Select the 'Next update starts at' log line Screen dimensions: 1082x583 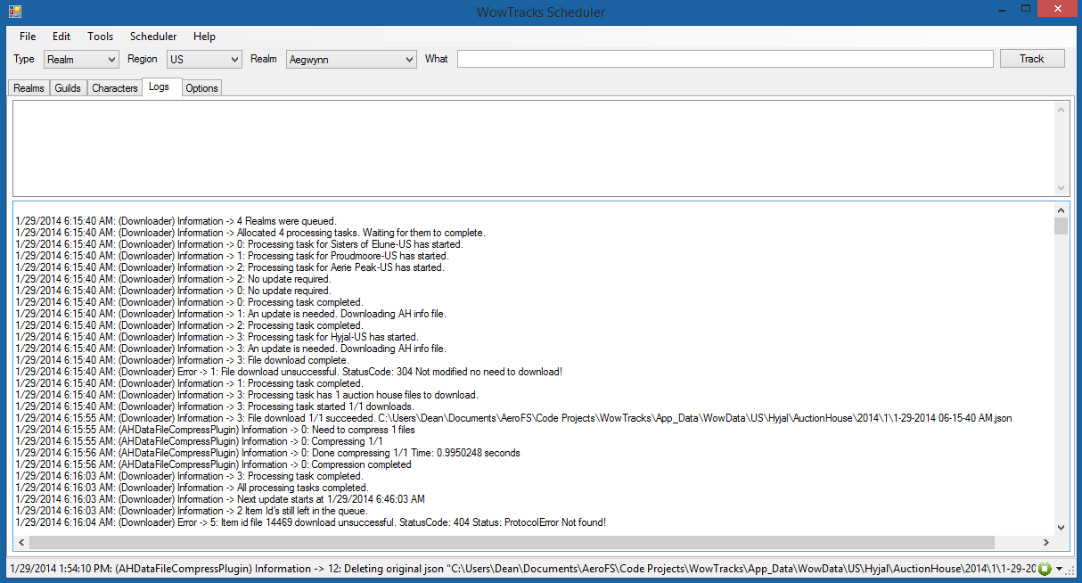tap(221, 499)
